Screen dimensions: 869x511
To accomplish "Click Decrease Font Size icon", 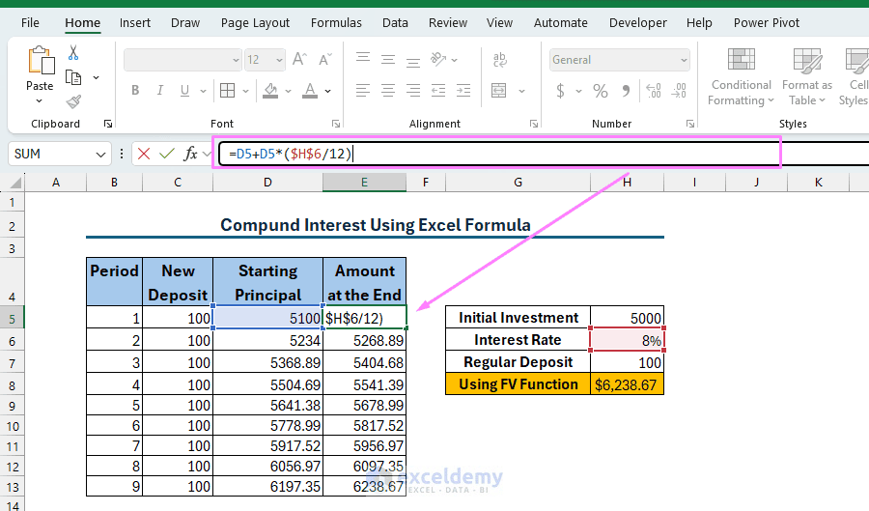I will point(325,59).
